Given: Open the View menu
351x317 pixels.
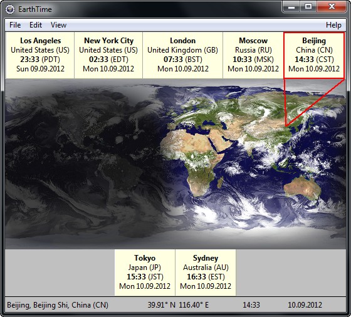Looking at the screenshot, I should click(58, 25).
